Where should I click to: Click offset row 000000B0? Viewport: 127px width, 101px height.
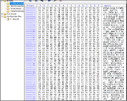point(31,31)
